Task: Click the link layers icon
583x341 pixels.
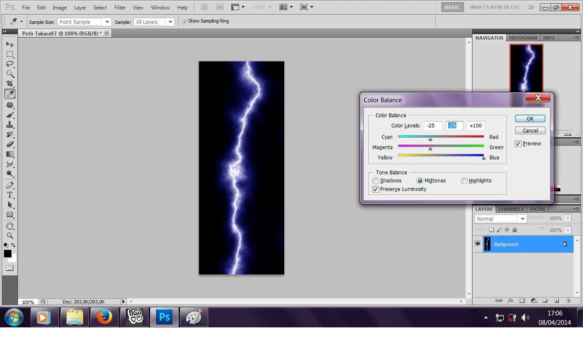Action: coord(499,301)
